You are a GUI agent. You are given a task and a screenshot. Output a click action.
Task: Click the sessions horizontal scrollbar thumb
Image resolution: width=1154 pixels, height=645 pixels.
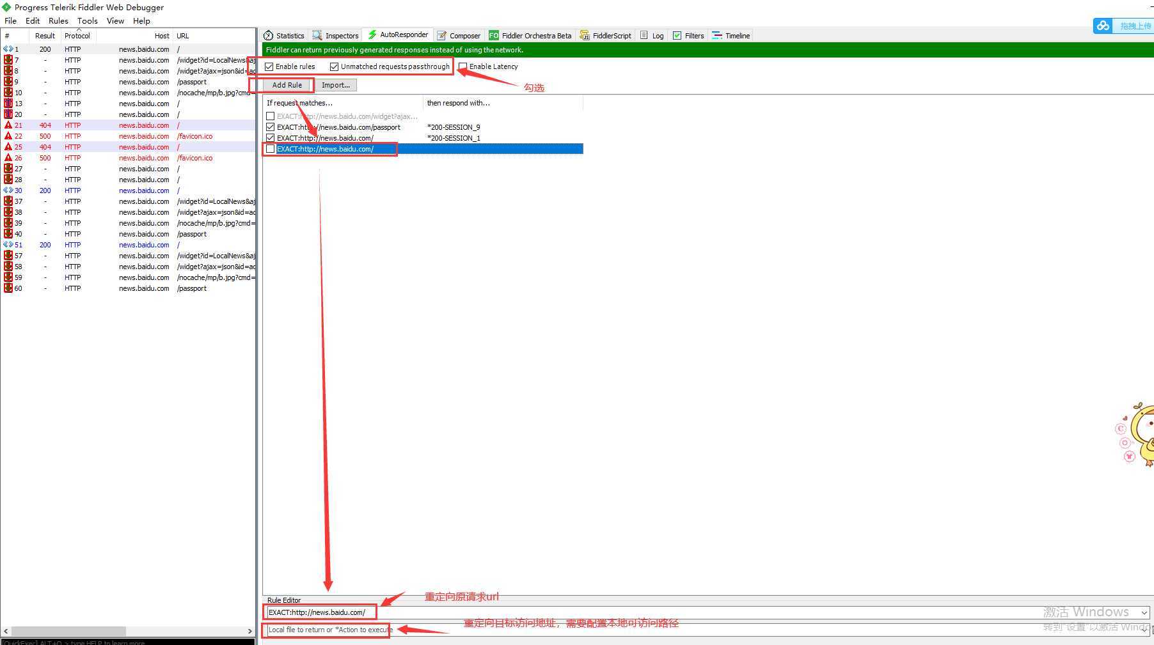[68, 631]
